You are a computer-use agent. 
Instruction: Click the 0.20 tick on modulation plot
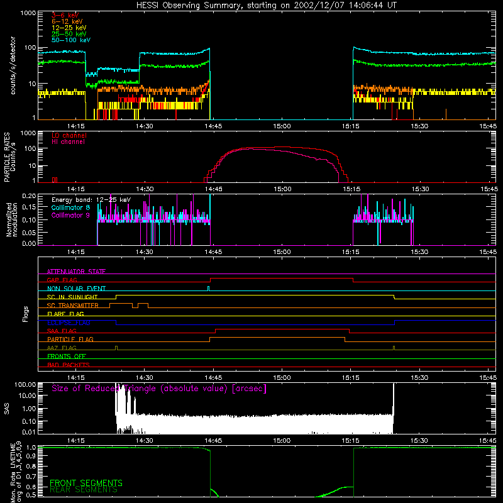coord(29,196)
